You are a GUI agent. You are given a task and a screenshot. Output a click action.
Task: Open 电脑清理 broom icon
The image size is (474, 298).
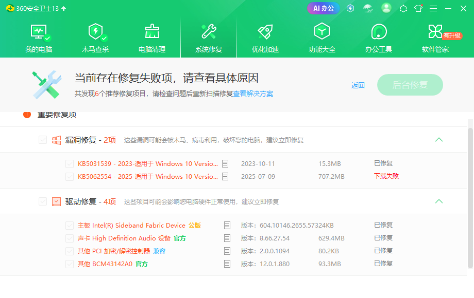tap(152, 31)
